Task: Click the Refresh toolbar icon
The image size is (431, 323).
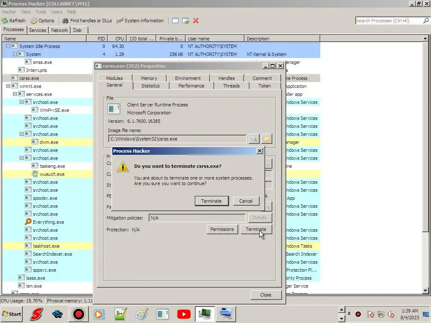Action: 13,21
